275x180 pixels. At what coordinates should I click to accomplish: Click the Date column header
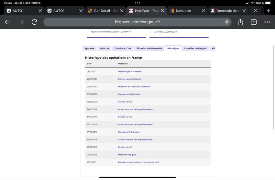[89, 64]
